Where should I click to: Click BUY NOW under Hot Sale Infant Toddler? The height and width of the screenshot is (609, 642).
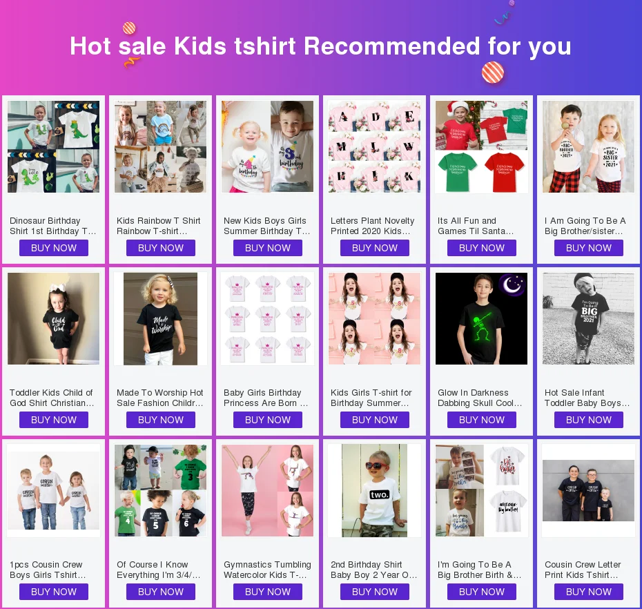coord(589,420)
